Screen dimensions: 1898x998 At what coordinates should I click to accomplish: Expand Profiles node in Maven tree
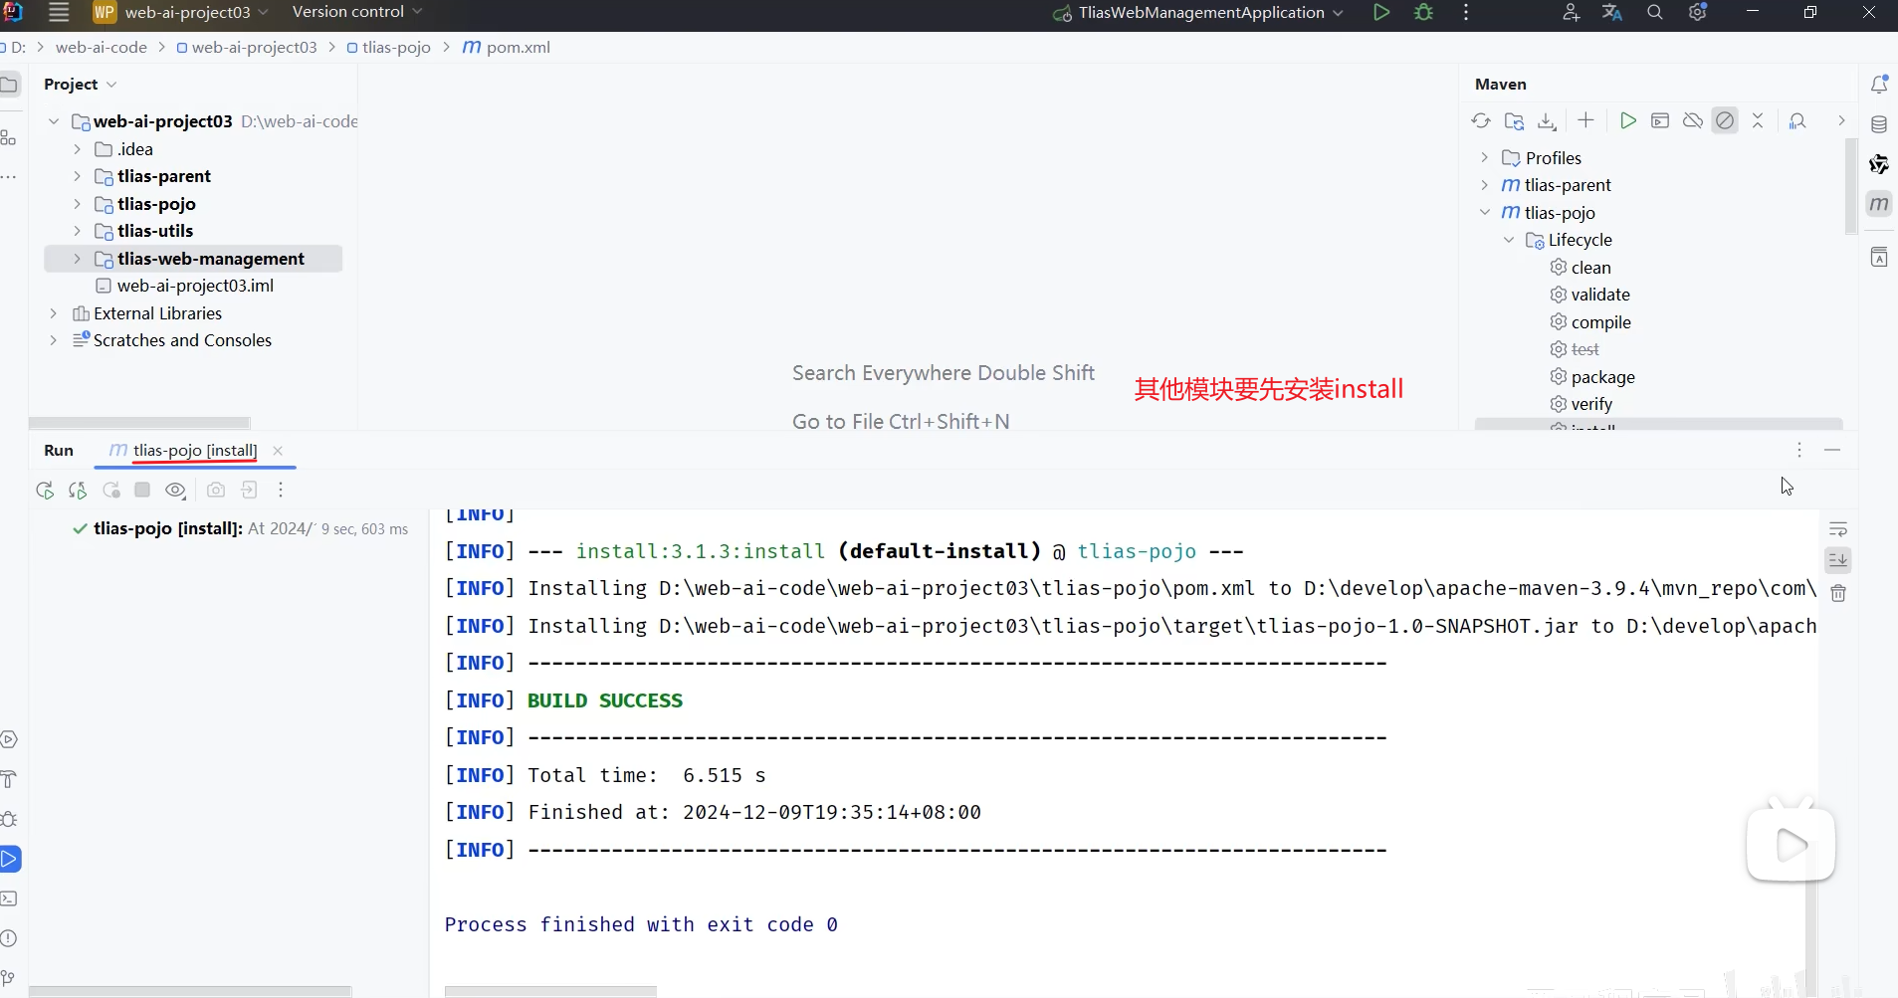[1485, 158]
